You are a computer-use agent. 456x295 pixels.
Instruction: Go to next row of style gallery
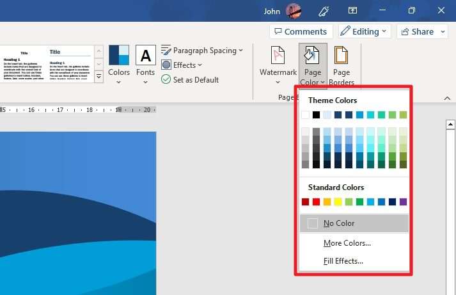[x=99, y=64]
